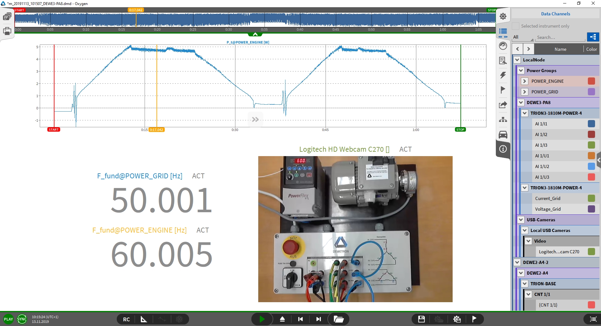Click the signal waveform icon in bottom bar
This screenshot has width=601, height=326.
(x=162, y=319)
